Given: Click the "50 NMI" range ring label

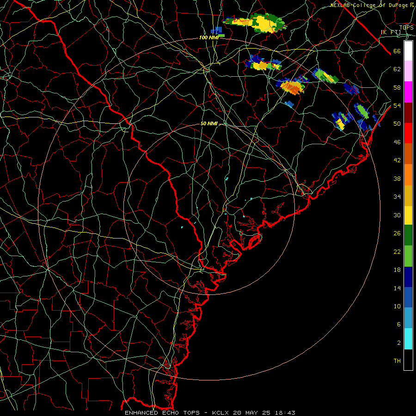Looking at the screenshot, I should pyautogui.click(x=209, y=123).
